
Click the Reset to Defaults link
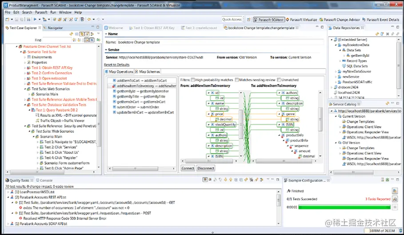tap(117, 65)
